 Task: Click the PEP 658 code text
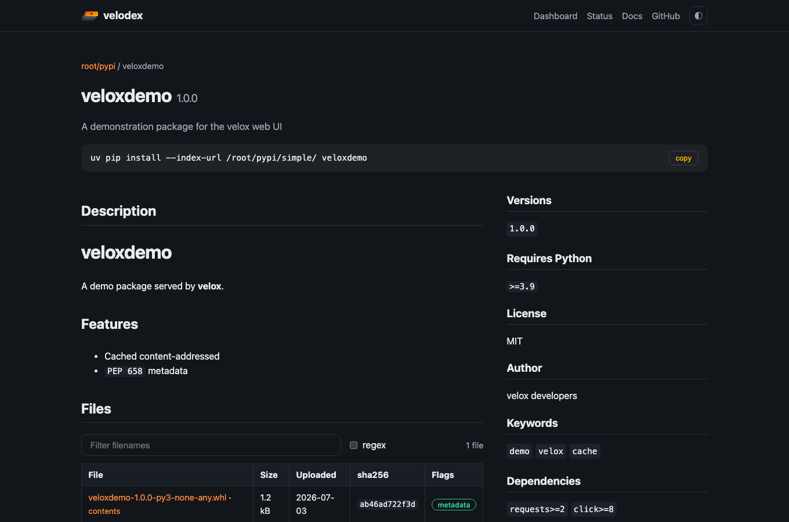click(x=125, y=371)
